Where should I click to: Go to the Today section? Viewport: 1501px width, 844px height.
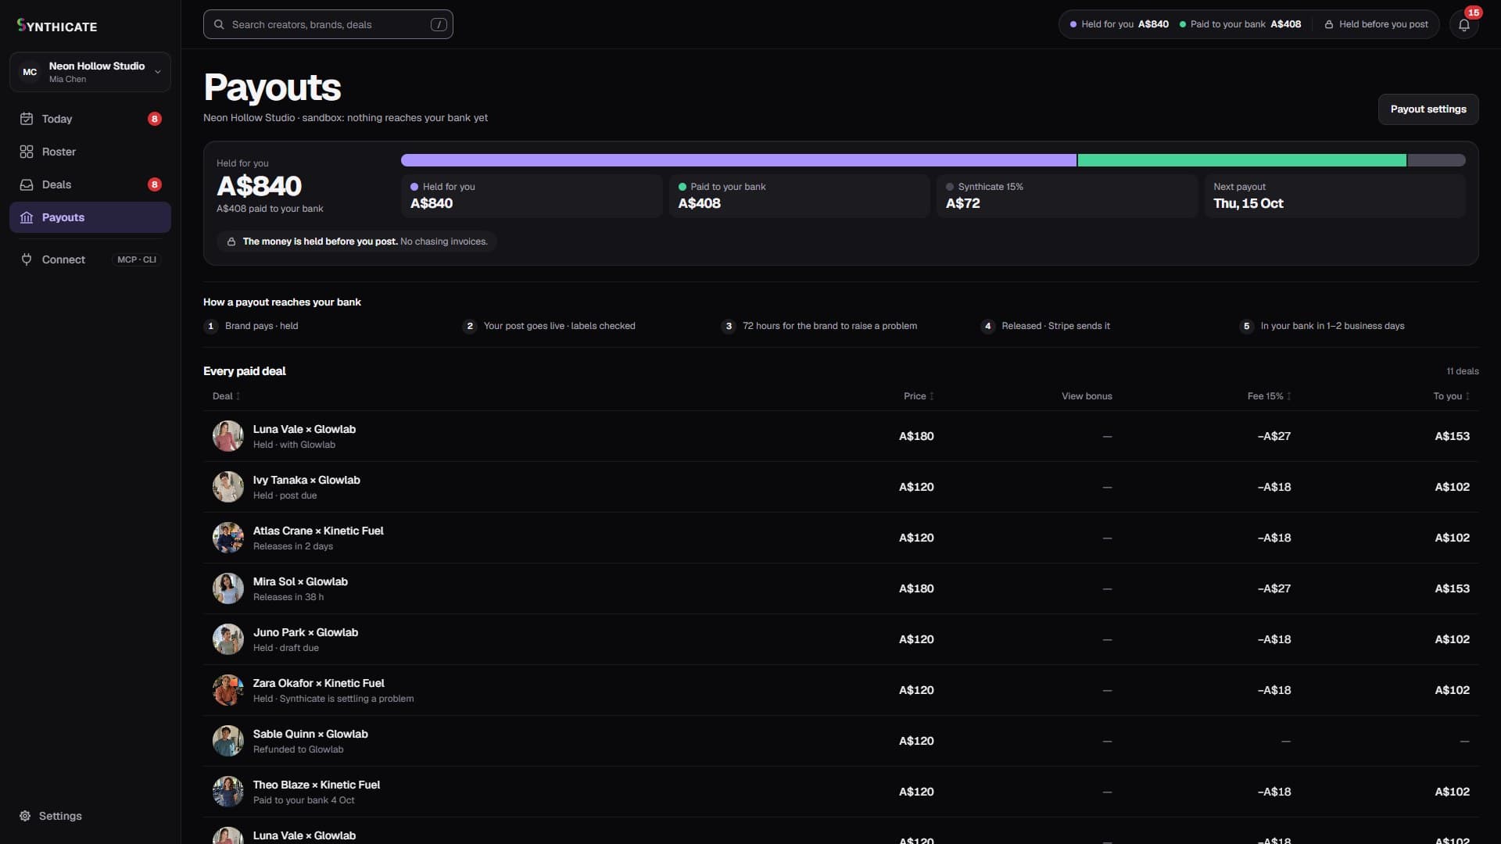tap(90, 119)
